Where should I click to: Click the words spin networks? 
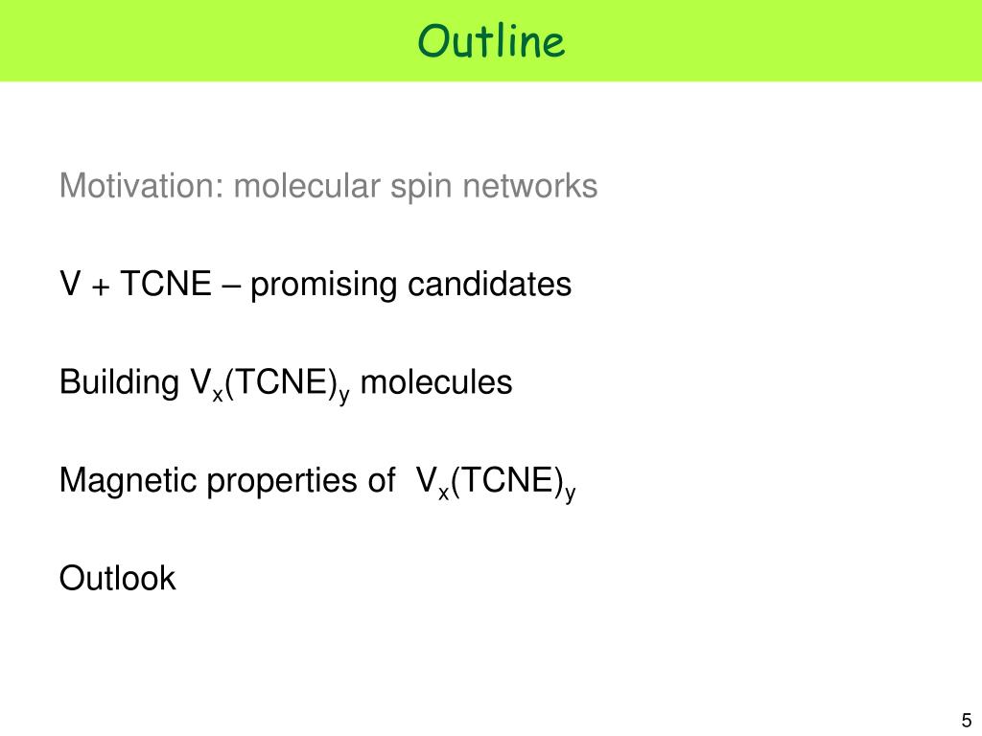pyautogui.click(x=494, y=187)
